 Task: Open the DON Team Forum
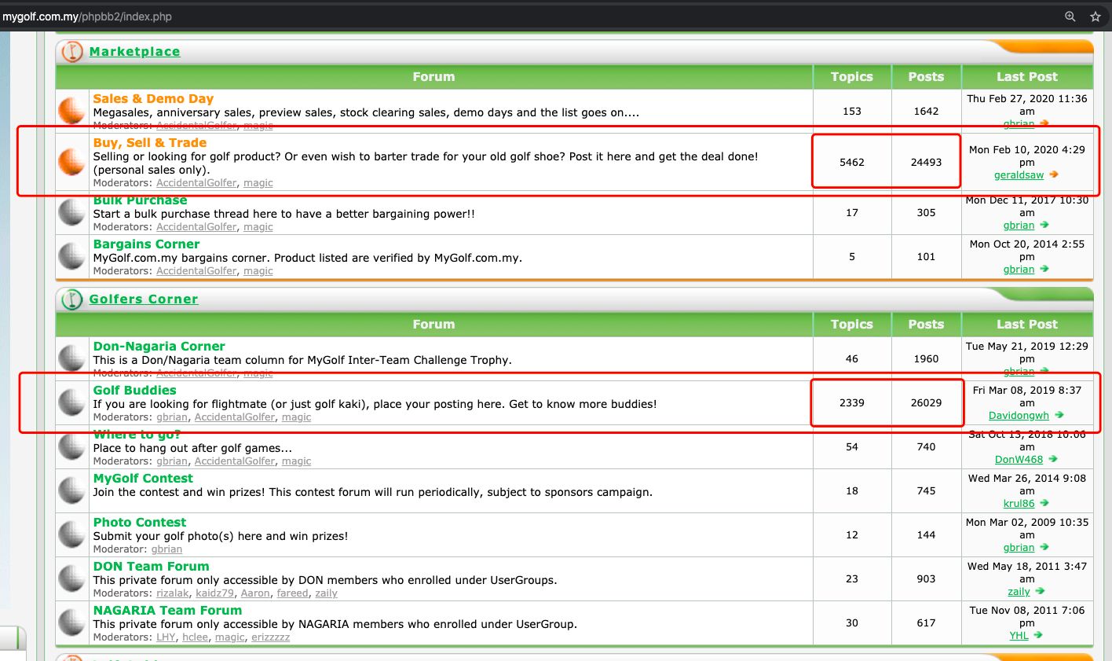pyautogui.click(x=151, y=567)
